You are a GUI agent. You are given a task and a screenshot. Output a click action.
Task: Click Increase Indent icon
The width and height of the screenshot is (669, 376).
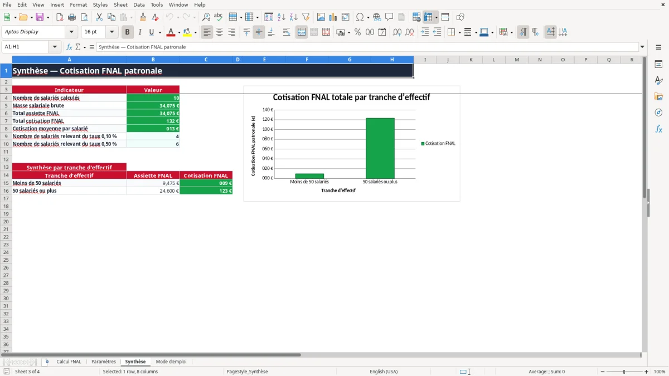pyautogui.click(x=425, y=32)
